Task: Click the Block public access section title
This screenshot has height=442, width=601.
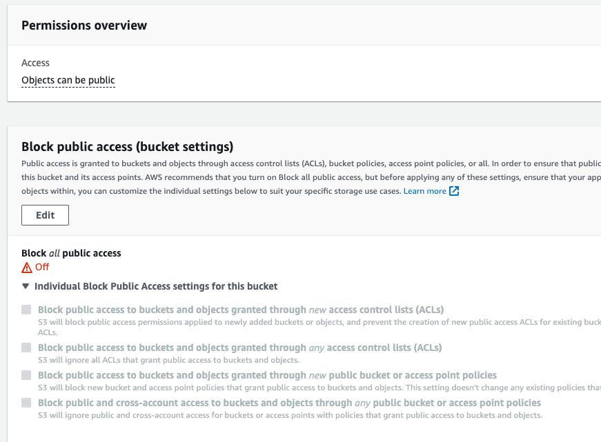Action: 128,147
